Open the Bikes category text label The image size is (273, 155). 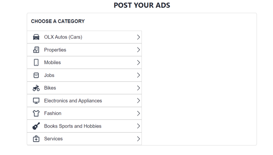(50, 88)
